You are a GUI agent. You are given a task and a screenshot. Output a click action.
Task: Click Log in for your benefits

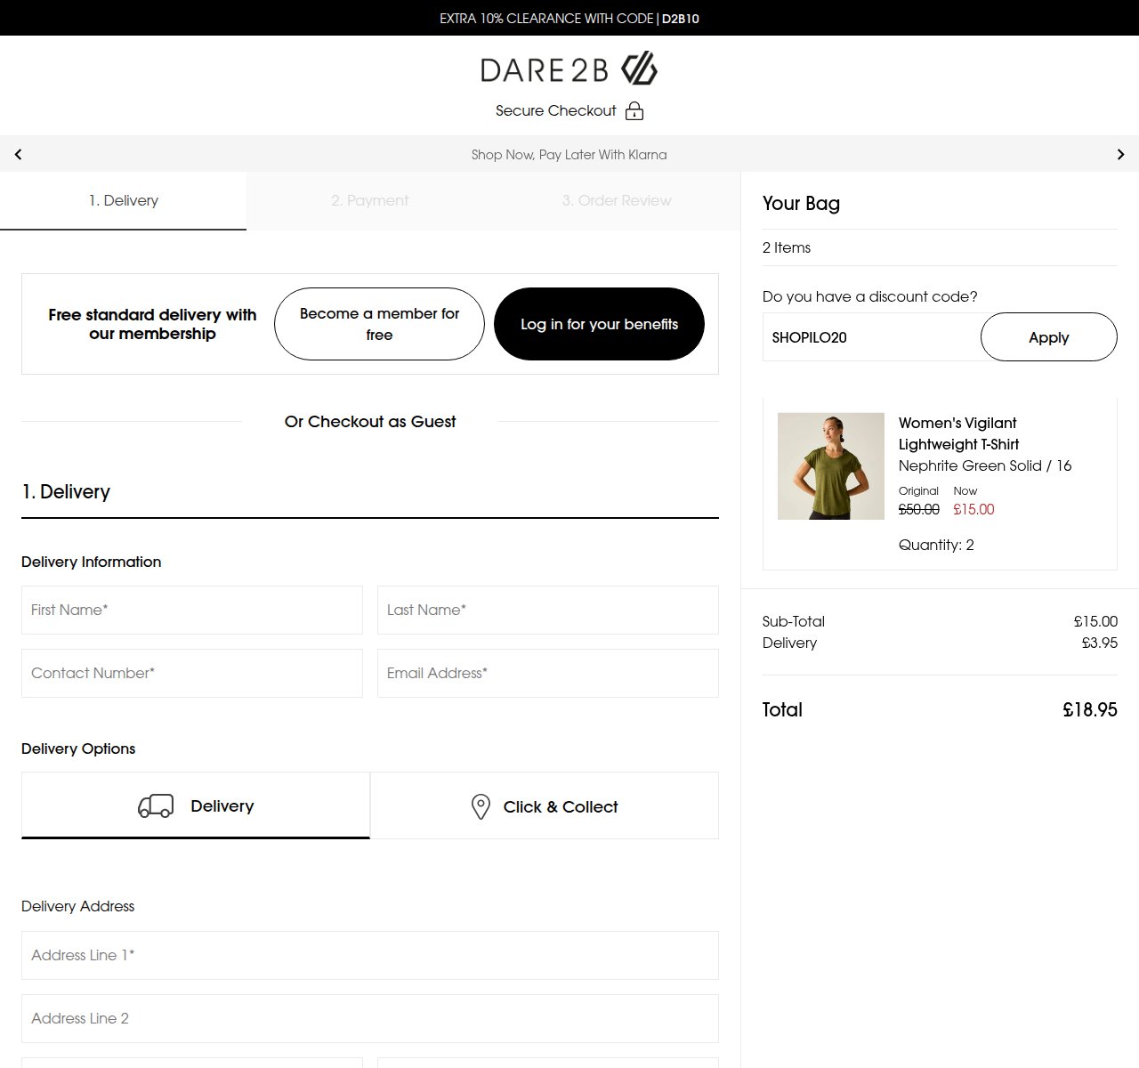(599, 324)
